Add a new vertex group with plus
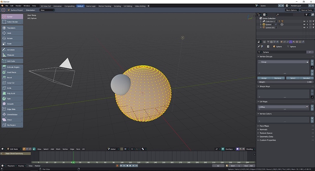The height and width of the screenshot is (171, 315). (x=312, y=61)
